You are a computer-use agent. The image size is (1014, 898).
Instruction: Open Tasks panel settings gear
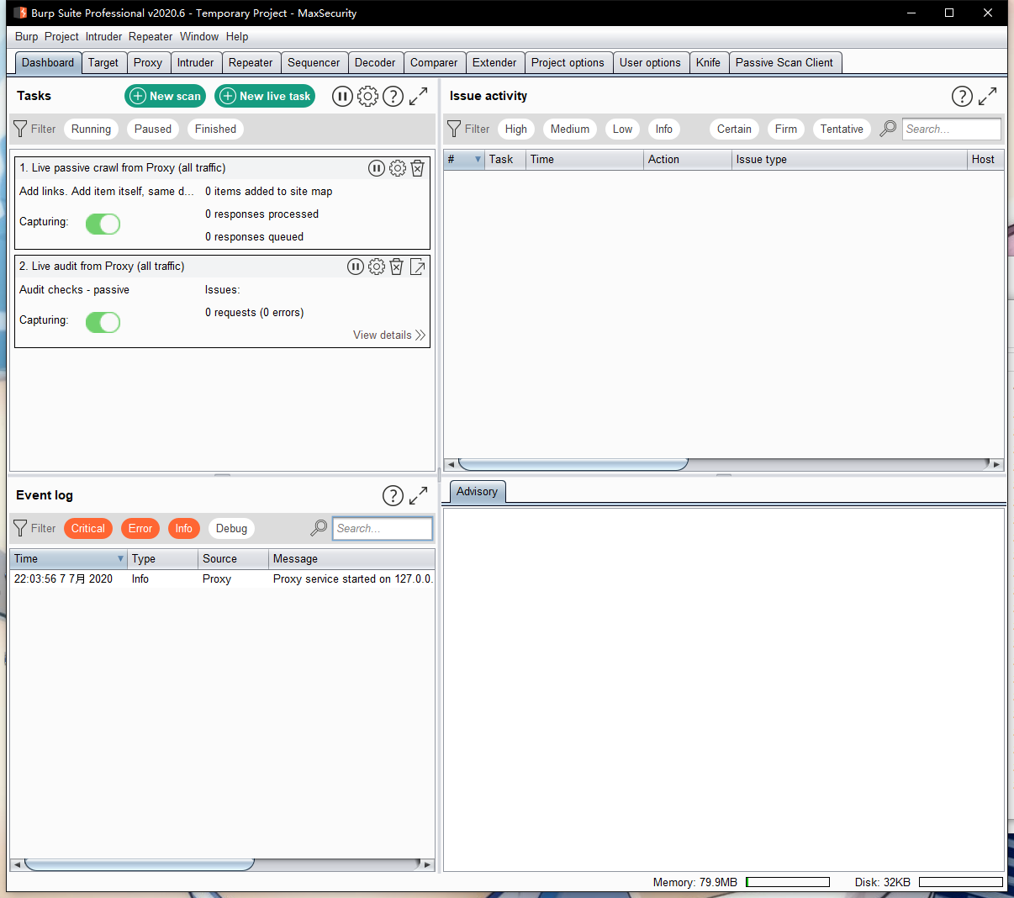pos(367,97)
